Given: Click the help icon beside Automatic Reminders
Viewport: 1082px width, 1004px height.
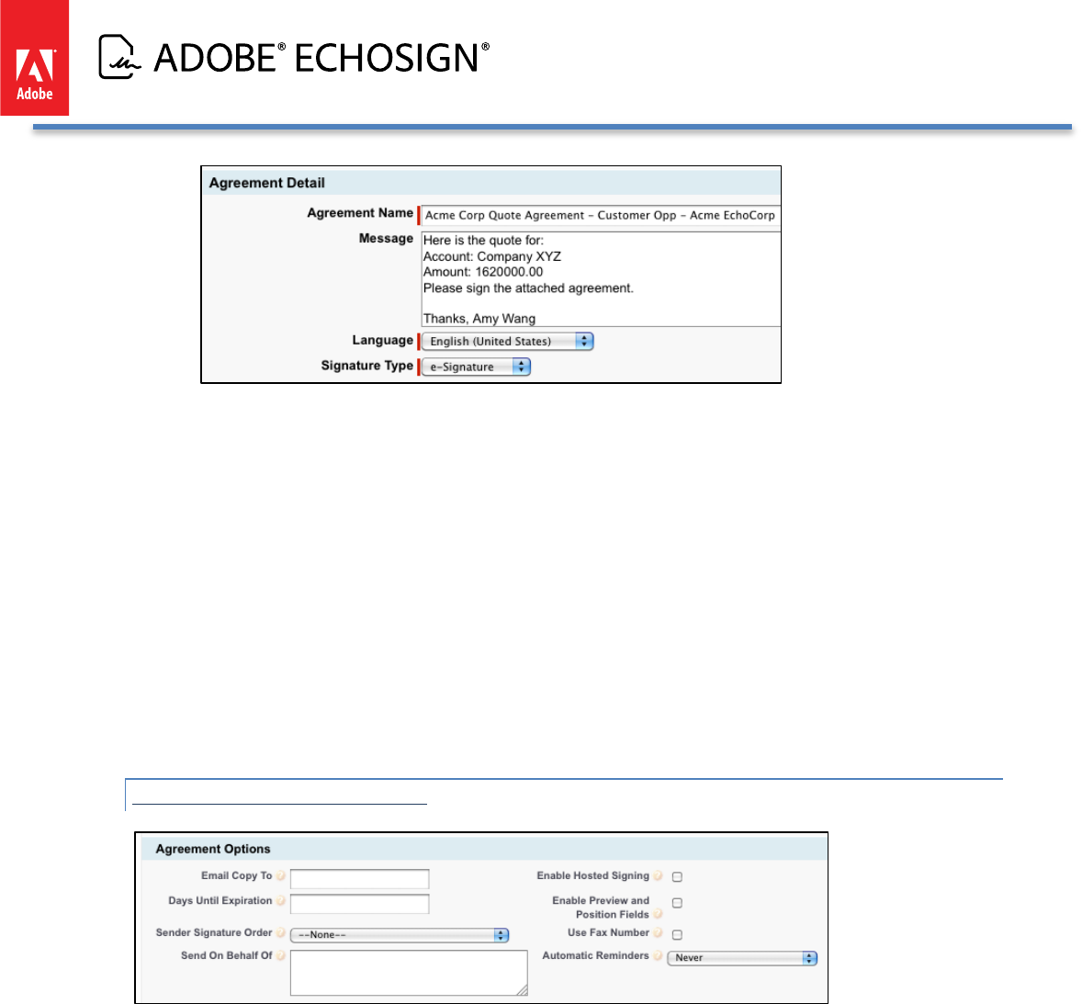Looking at the screenshot, I should 659,955.
